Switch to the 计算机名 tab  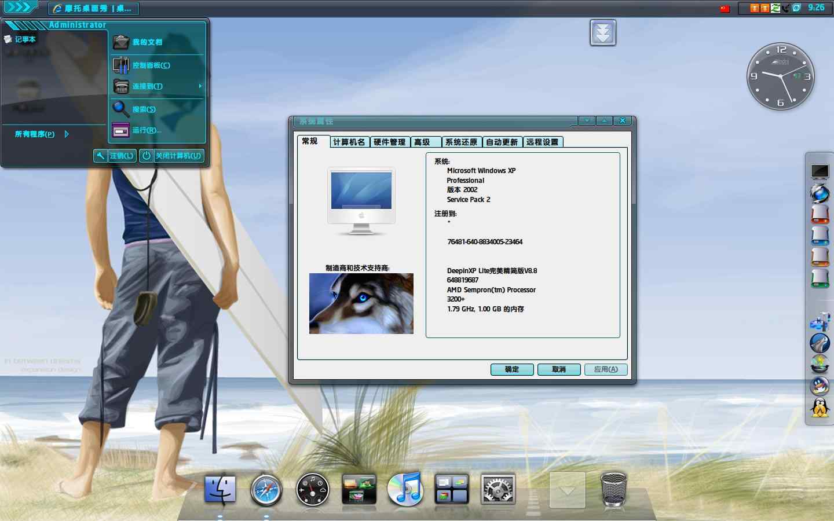tap(349, 142)
